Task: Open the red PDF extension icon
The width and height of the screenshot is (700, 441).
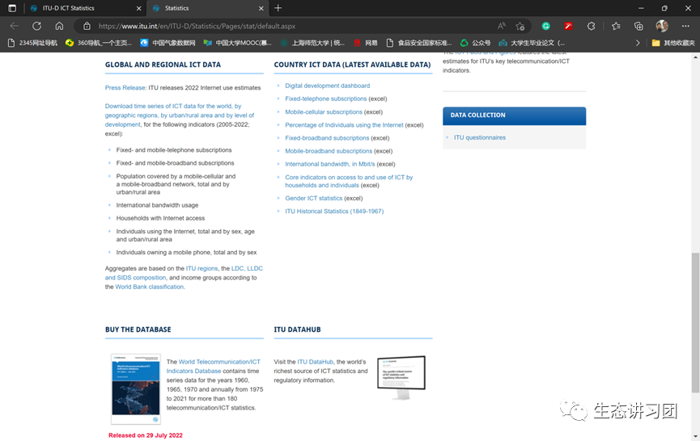Action: 568,27
